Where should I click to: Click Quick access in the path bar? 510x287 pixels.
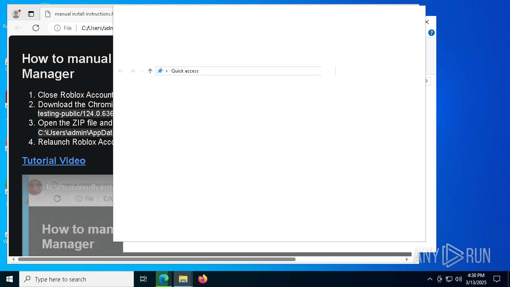(x=185, y=71)
